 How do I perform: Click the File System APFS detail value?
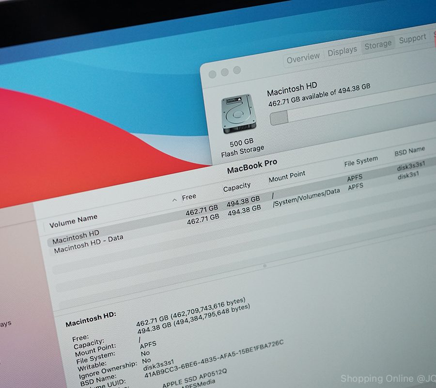[148, 345]
